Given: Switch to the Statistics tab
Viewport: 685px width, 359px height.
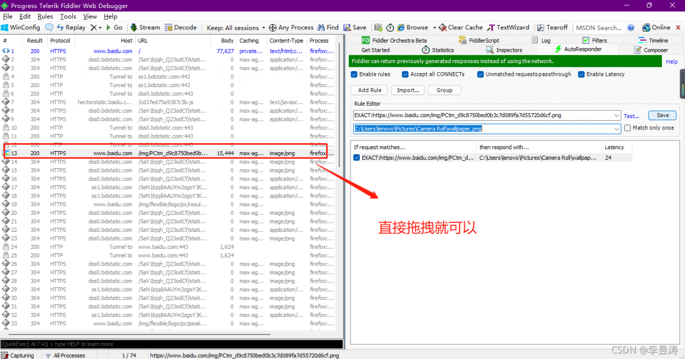Looking at the screenshot, I should tap(438, 50).
